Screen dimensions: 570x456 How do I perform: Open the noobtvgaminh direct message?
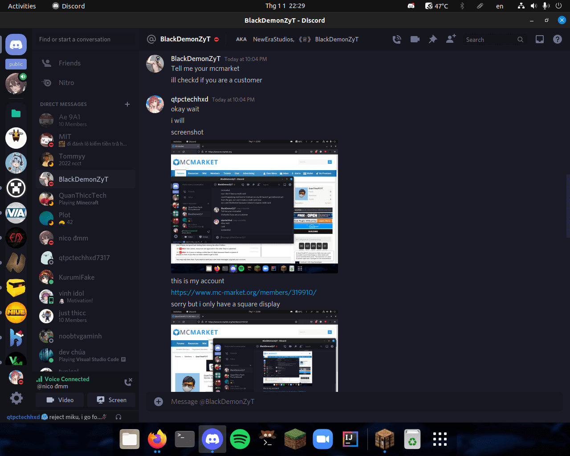[85, 336]
